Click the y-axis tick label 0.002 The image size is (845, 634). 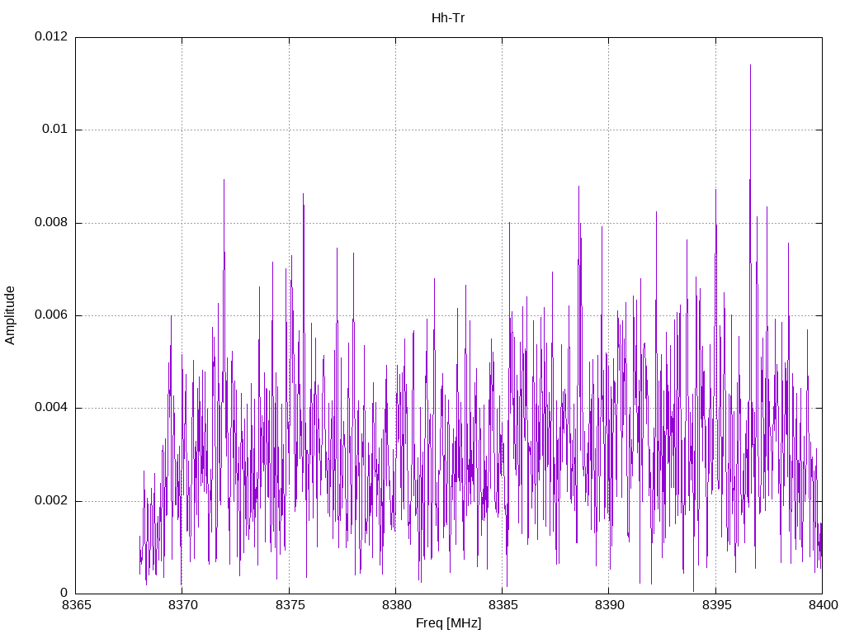click(51, 500)
